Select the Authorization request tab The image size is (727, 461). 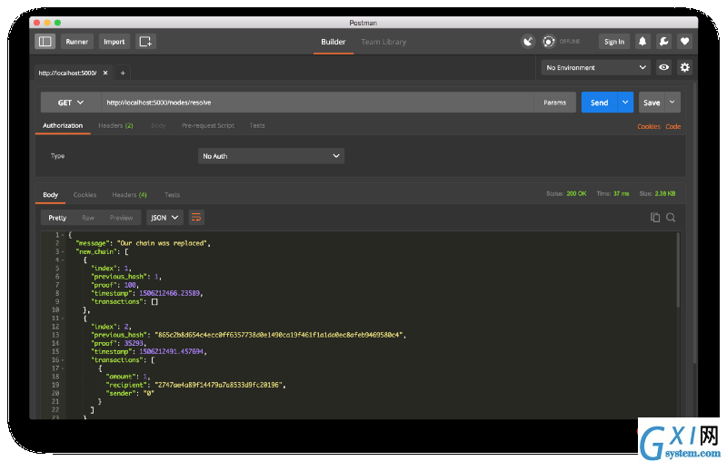coord(63,125)
